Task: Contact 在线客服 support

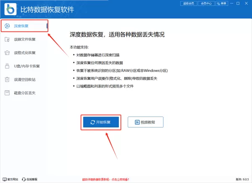Action: [29, 179]
